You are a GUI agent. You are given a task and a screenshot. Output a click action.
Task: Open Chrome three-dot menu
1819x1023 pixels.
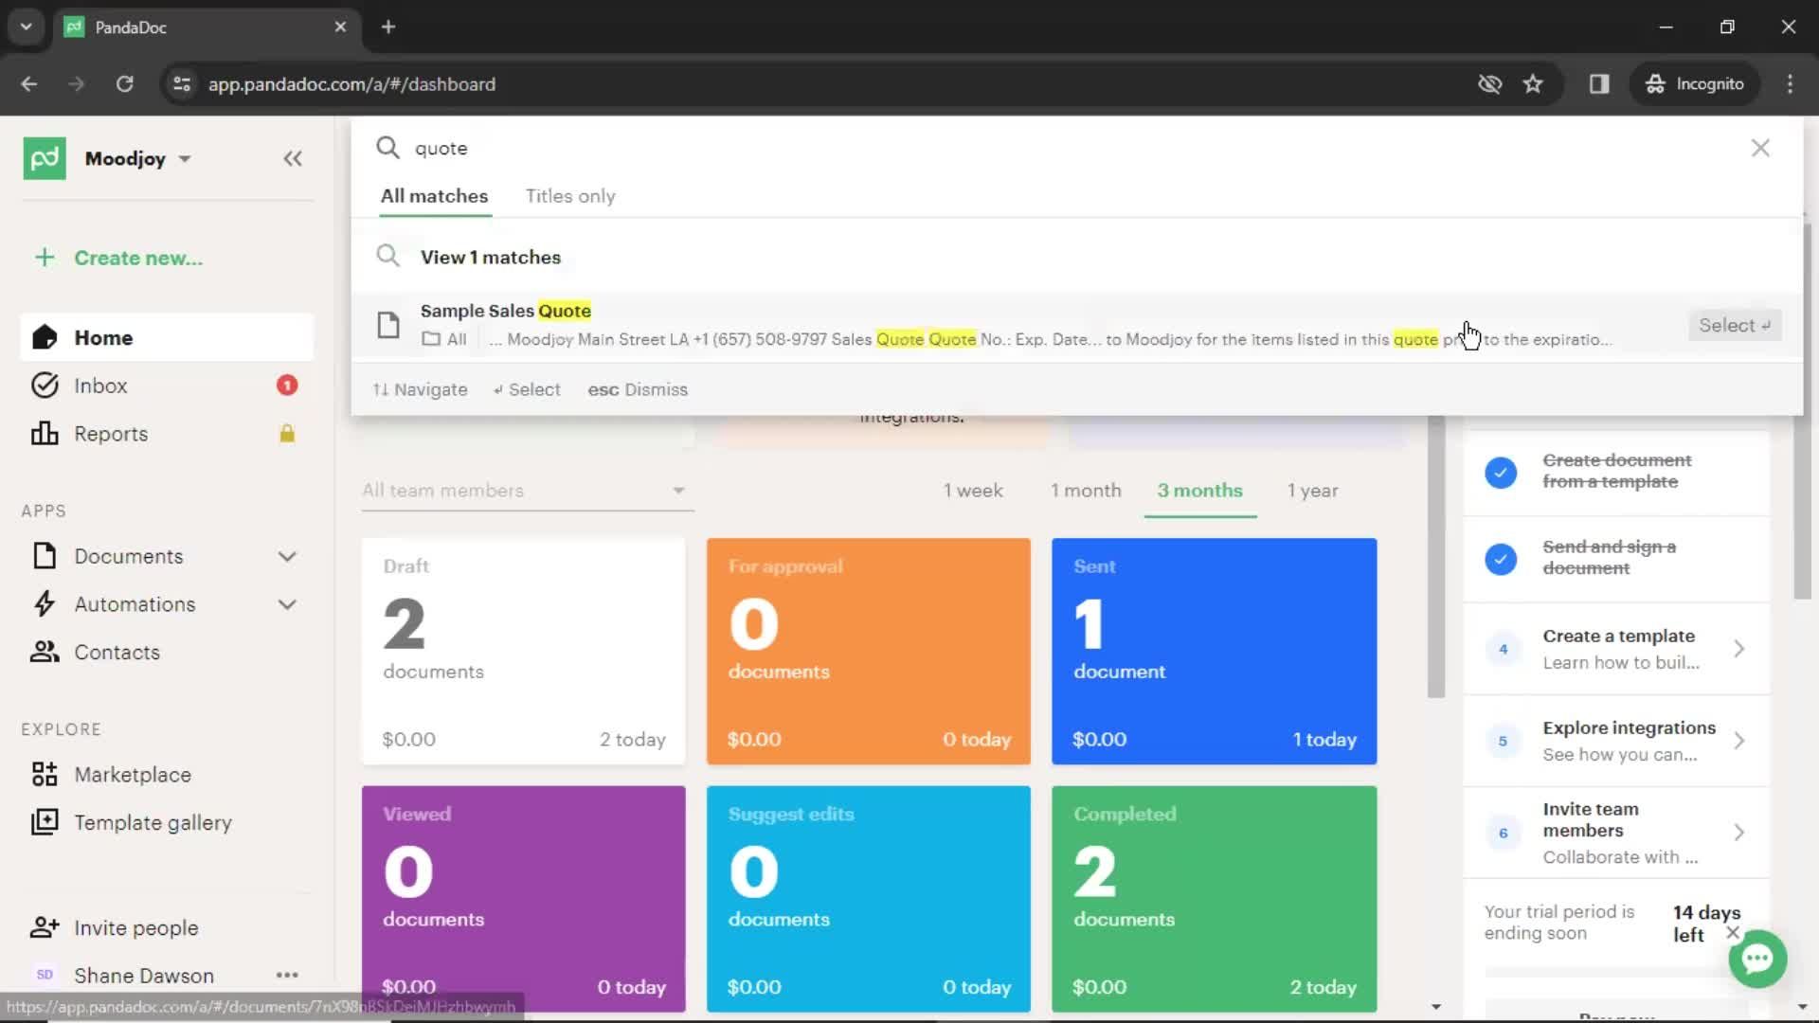(x=1790, y=84)
